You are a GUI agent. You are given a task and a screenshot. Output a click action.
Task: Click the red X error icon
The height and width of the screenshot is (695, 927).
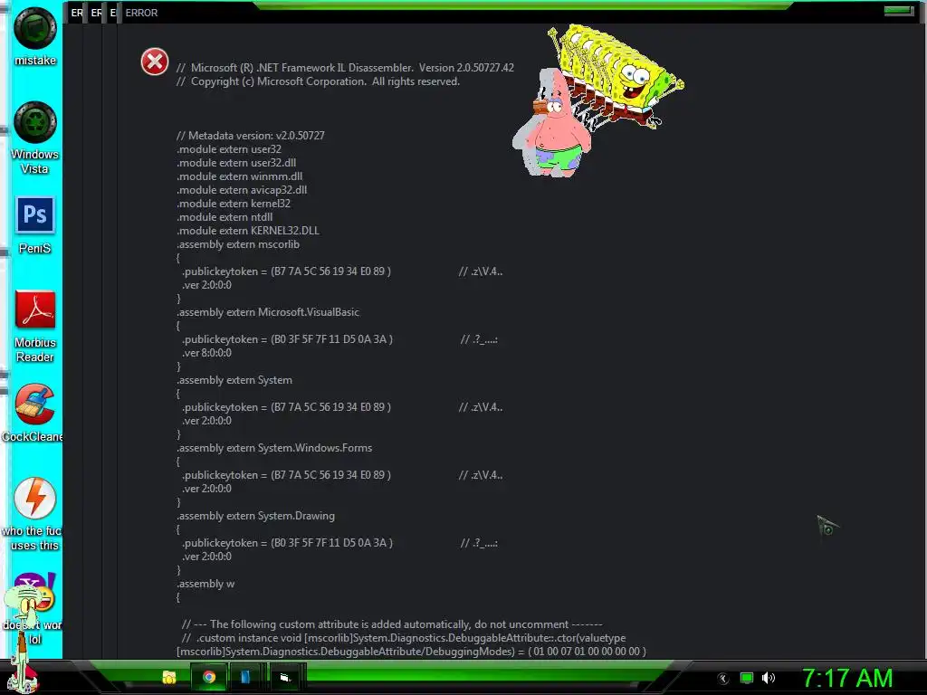tap(154, 62)
